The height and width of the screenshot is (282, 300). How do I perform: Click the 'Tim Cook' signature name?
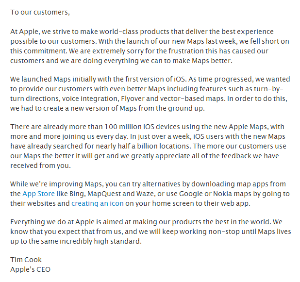(26, 260)
